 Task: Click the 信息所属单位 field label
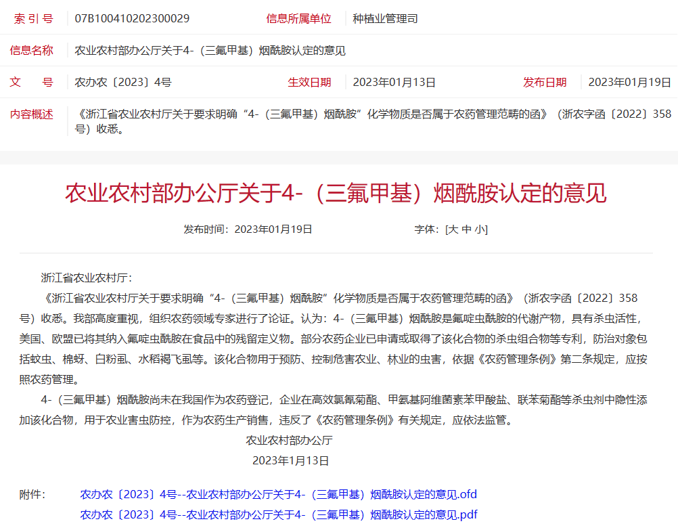(x=298, y=18)
